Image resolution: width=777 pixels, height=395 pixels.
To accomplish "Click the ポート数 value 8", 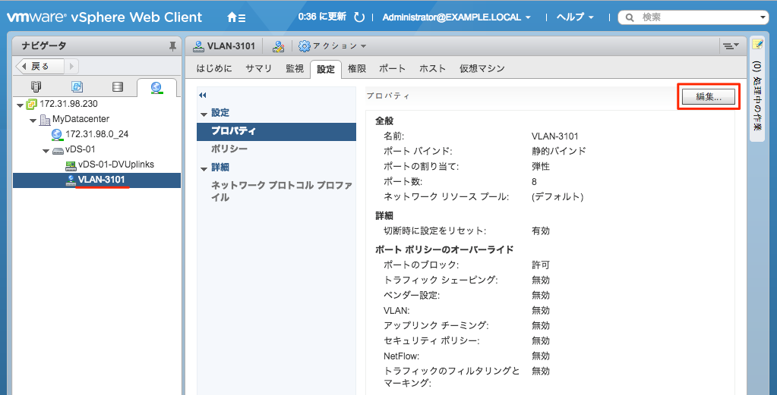I will point(534,182).
